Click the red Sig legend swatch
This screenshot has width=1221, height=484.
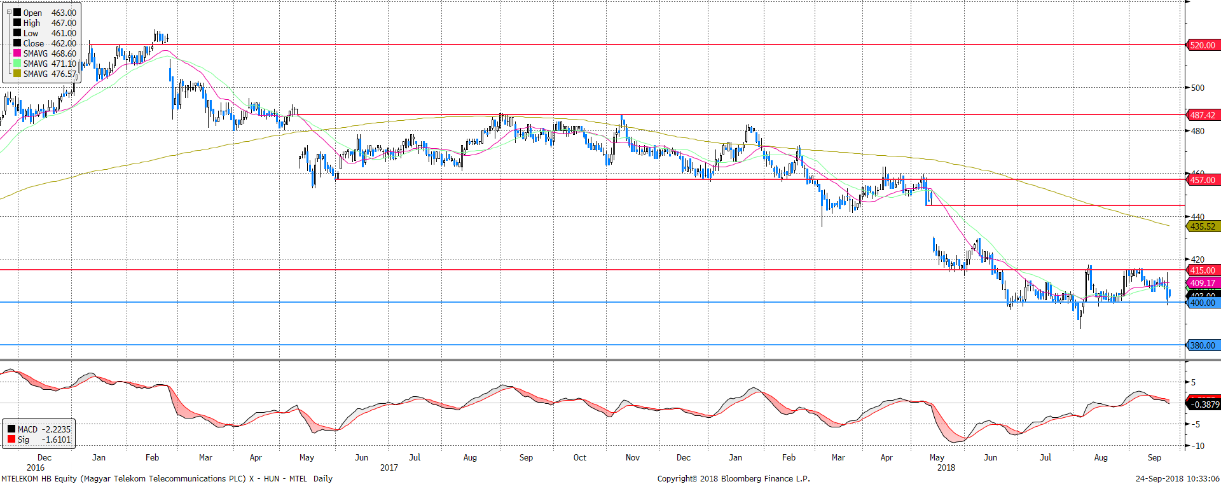click(x=11, y=439)
